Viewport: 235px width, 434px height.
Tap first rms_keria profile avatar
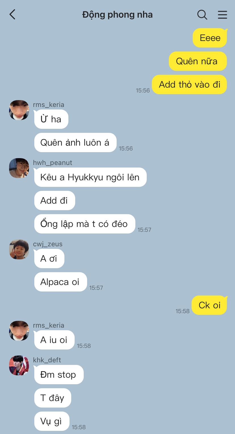[x=19, y=110]
